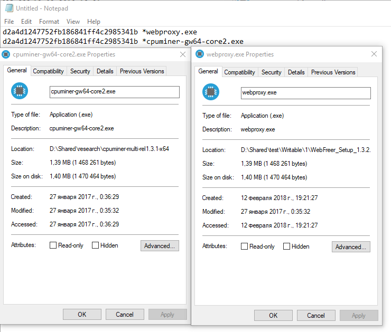Select General tab in cpuminer Properties
Screen dimensions: 391x332
pyautogui.click(x=17, y=71)
